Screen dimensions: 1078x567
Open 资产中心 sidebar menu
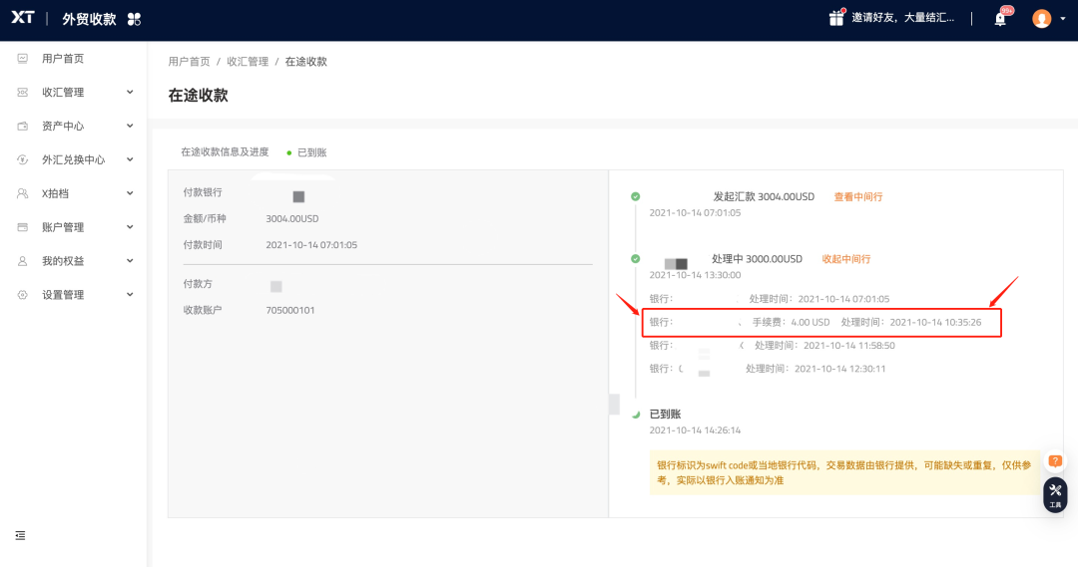pos(63,126)
